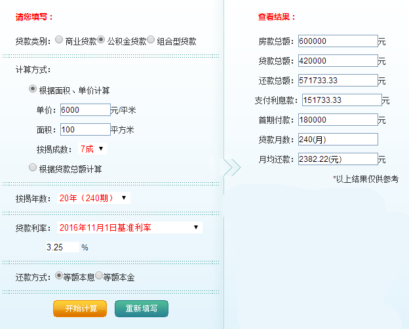The height and width of the screenshot is (329, 409).
Task: Click the 重新填写 reset button
Action: (x=142, y=309)
